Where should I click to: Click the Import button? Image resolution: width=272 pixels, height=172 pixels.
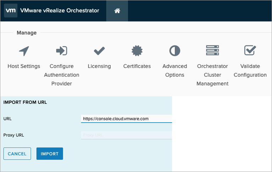50,154
